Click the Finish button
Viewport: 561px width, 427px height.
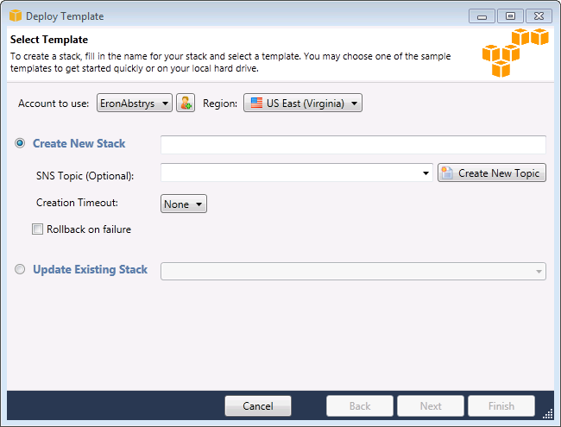tap(501, 405)
